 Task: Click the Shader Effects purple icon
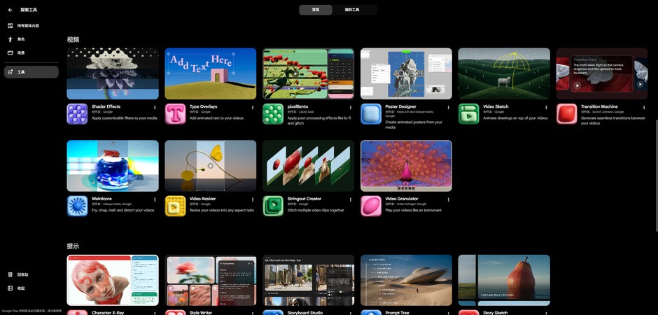tap(77, 114)
